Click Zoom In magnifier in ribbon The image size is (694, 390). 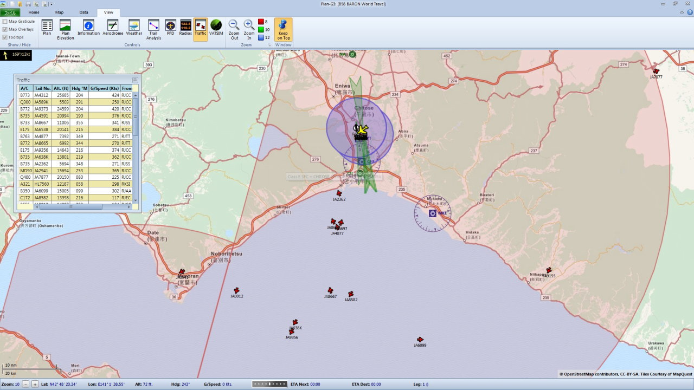[249, 30]
